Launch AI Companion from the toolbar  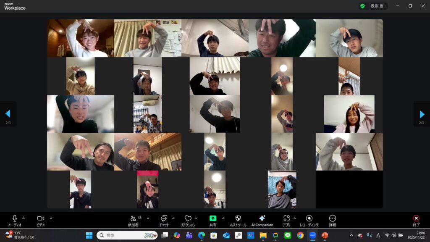(x=262, y=218)
